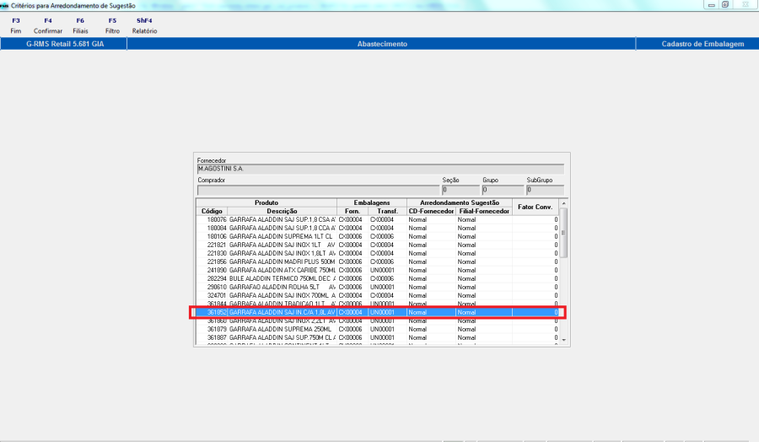Focus the SubGrupo input field
This screenshot has width=759, height=442.
(x=545, y=190)
